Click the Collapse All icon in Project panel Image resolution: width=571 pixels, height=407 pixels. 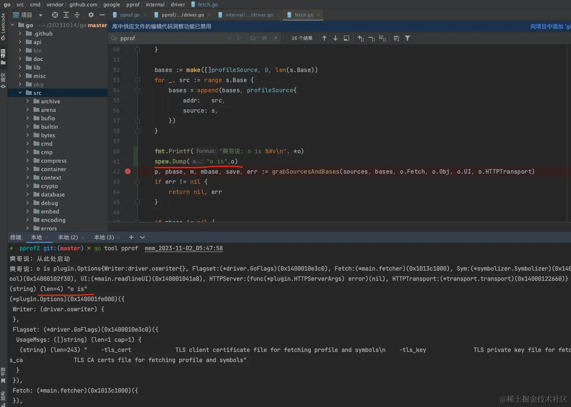coord(77,15)
